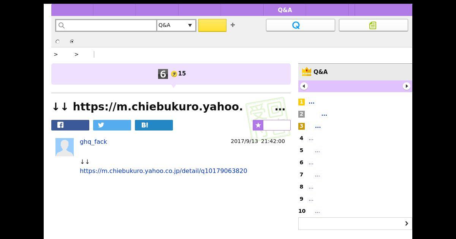Click the gold coin icon next to 15

[x=174, y=74]
